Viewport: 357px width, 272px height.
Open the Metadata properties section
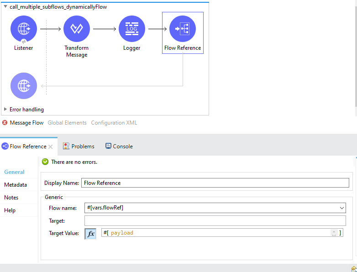pos(16,184)
